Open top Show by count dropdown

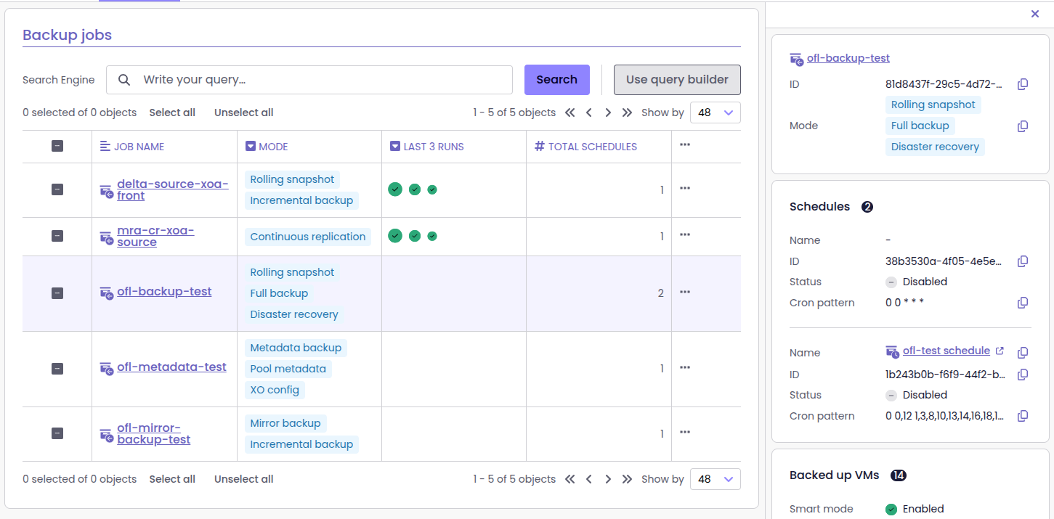coord(715,113)
